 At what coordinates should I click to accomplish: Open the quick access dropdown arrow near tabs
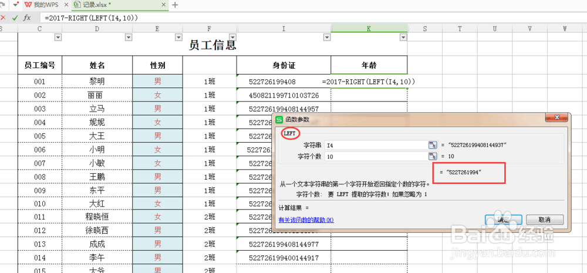coord(15,5)
